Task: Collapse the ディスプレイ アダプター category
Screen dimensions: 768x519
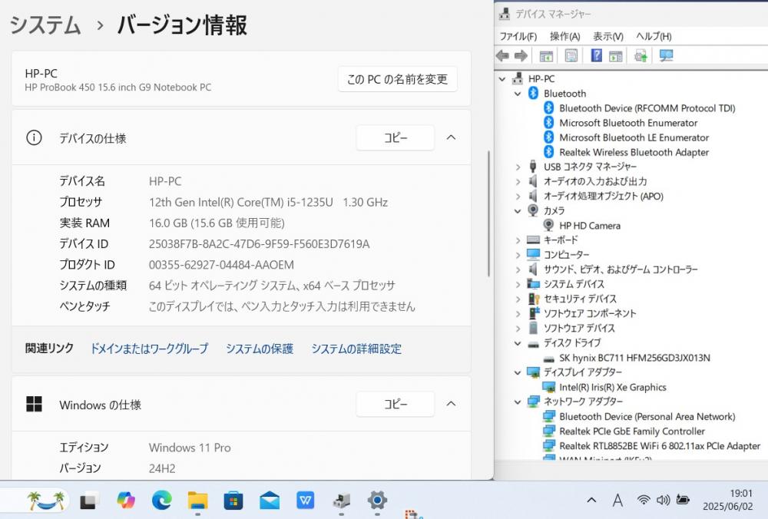Action: [518, 372]
